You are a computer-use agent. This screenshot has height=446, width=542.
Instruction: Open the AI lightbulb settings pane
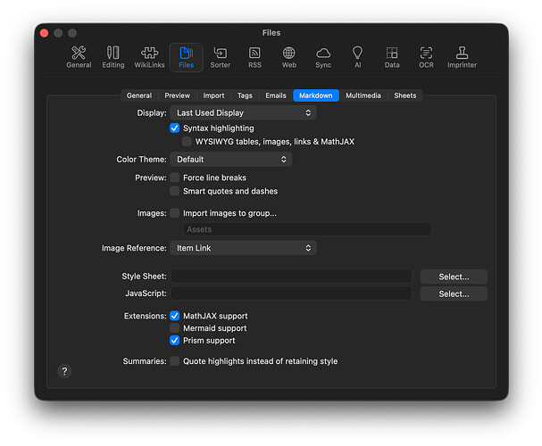(357, 57)
